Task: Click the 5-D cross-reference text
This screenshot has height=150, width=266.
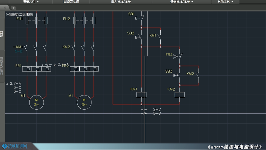Action: click(x=18, y=51)
